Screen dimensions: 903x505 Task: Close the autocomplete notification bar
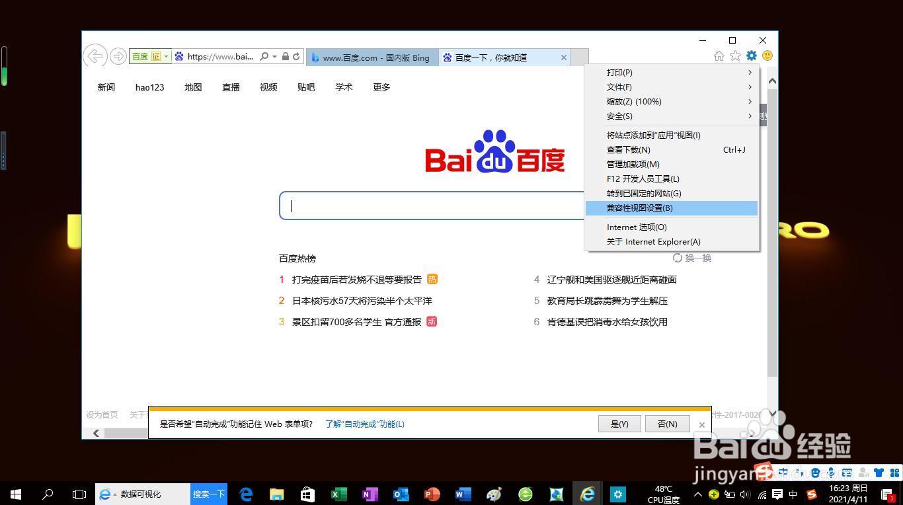pyautogui.click(x=702, y=424)
